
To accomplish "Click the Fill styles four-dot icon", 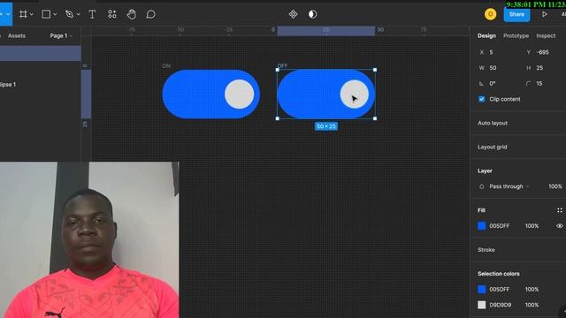I will (560, 210).
